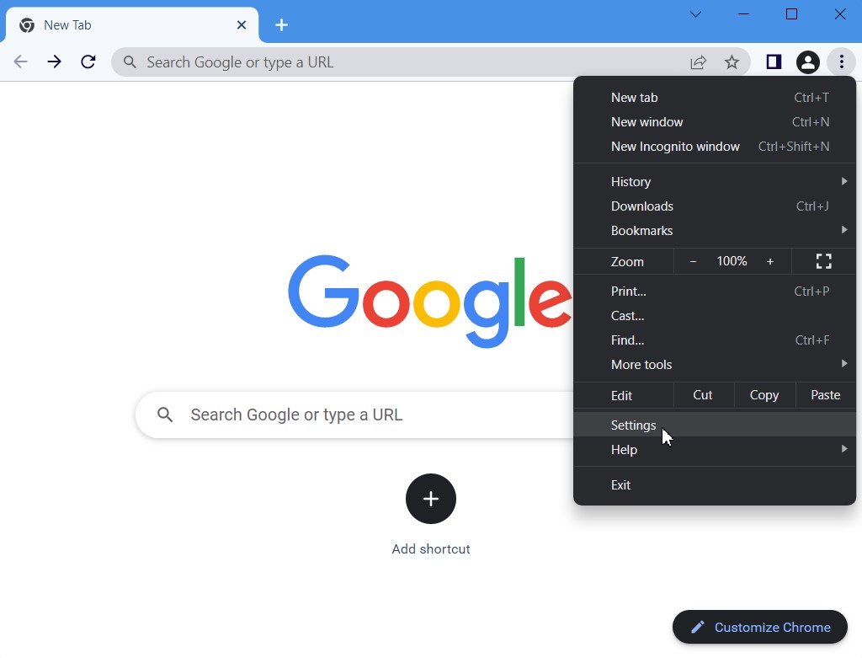
Task: Select the New Tab tab title
Action: (67, 25)
